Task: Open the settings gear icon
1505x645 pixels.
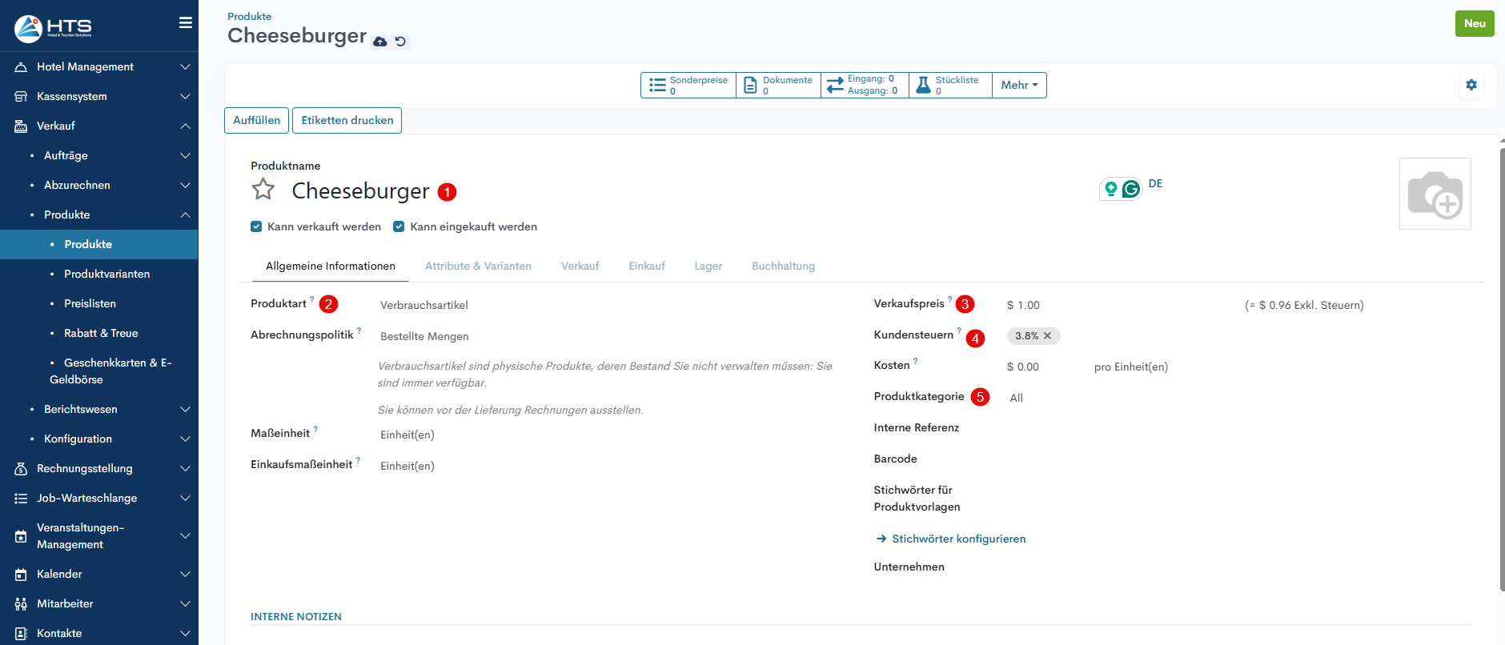Action: (x=1471, y=85)
